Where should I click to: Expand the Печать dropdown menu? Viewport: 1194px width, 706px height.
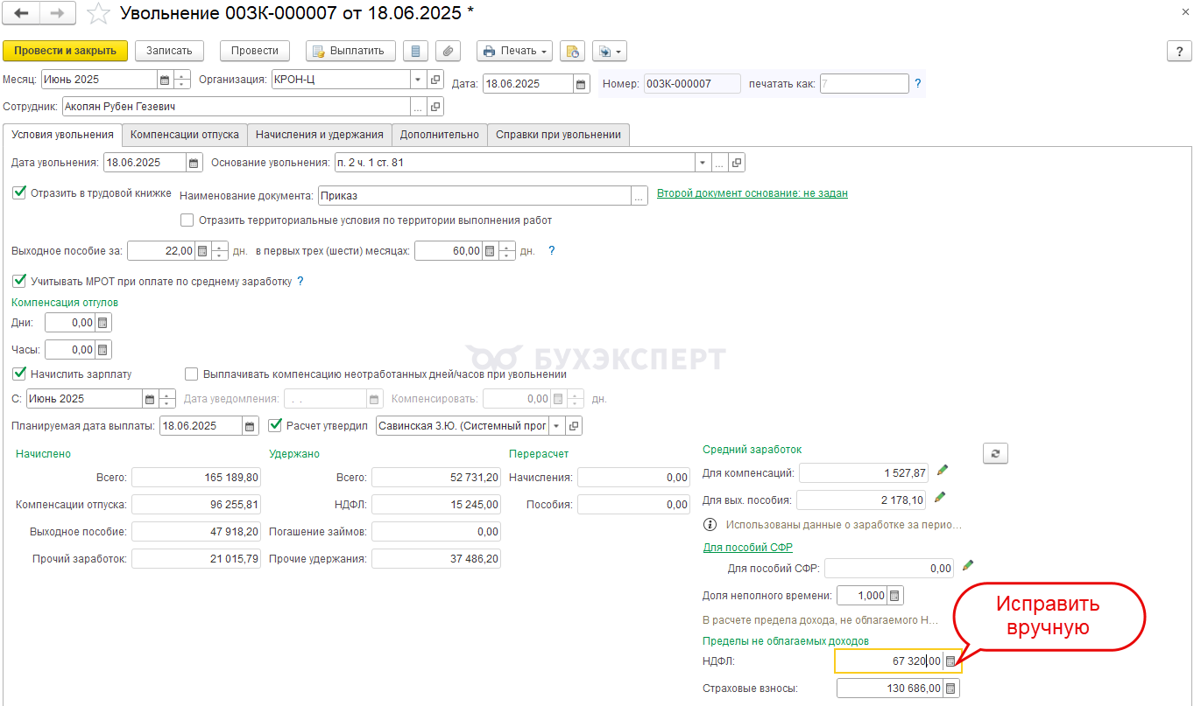(514, 51)
